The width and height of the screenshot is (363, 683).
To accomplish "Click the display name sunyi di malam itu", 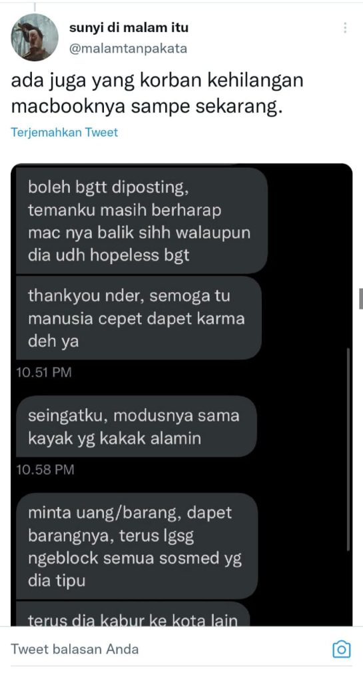I will coord(129,29).
